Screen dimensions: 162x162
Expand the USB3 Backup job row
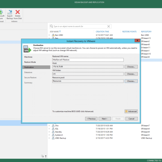tap(49, 138)
